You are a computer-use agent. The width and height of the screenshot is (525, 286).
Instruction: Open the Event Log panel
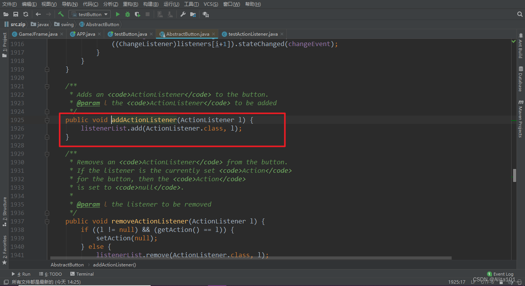point(500,274)
